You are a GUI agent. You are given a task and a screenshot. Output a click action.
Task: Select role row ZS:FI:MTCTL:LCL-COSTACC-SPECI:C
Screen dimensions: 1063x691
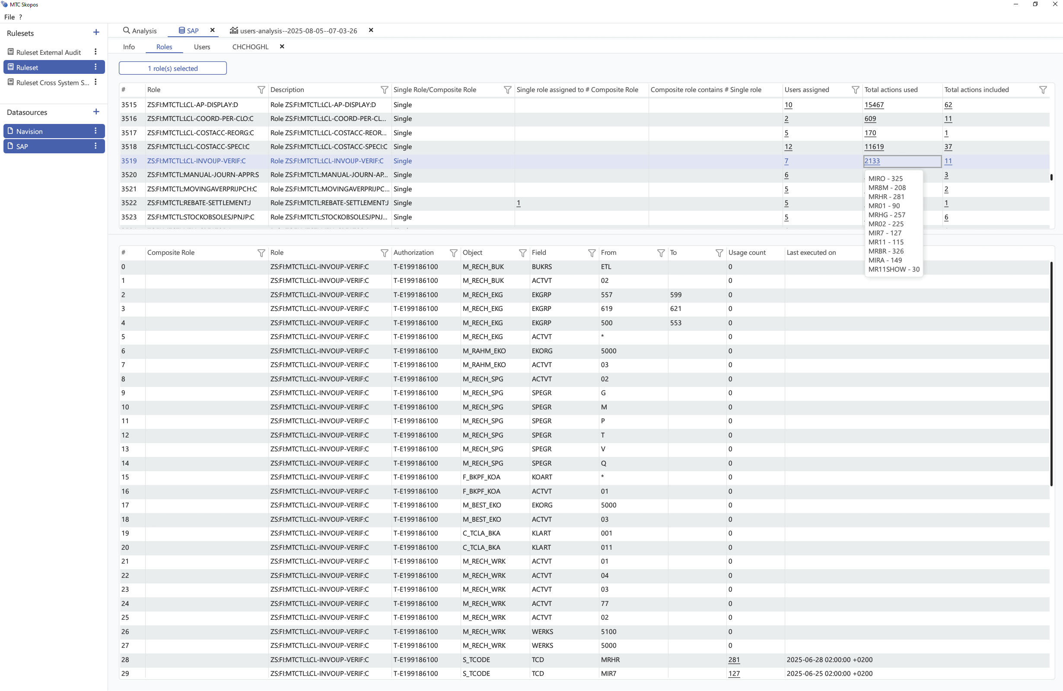(x=584, y=146)
